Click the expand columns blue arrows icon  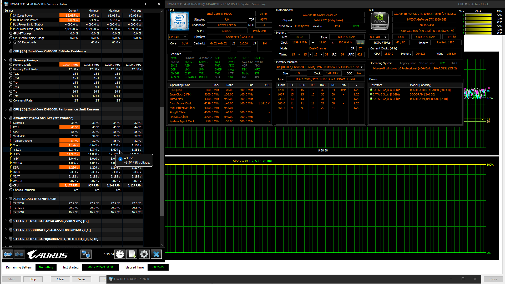click(x=8, y=254)
